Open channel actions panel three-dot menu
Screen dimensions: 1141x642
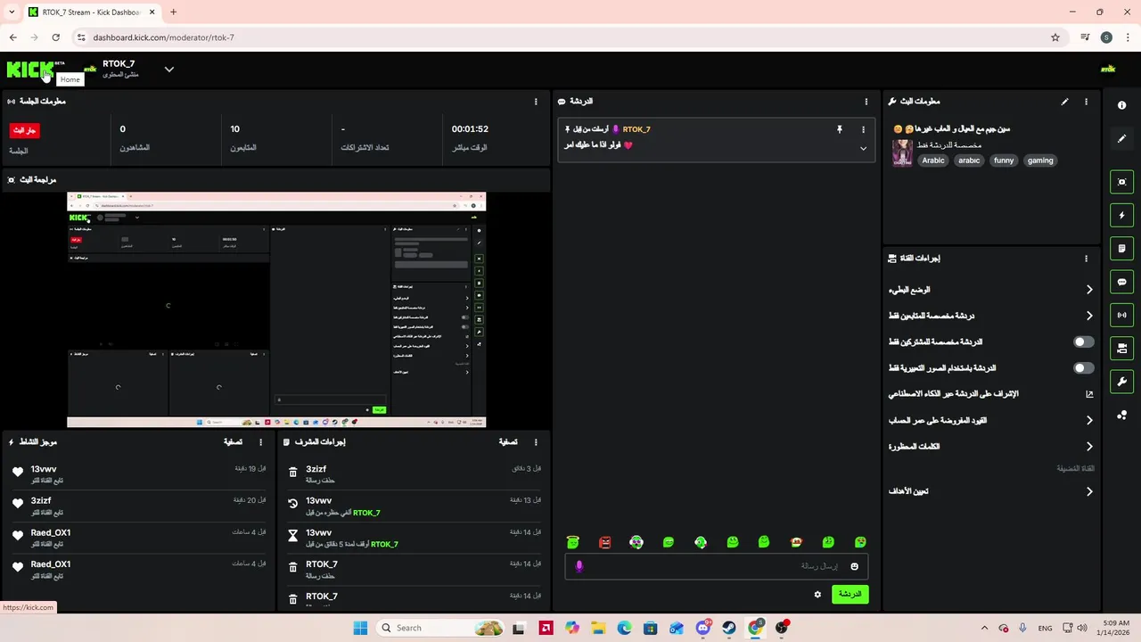pos(1086,259)
